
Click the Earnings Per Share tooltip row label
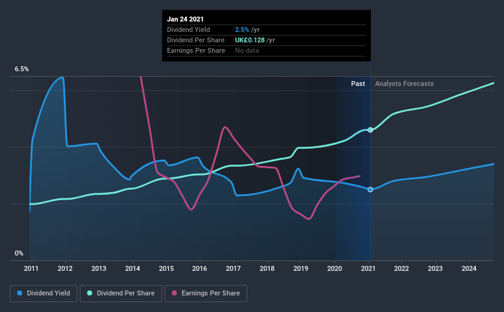196,50
